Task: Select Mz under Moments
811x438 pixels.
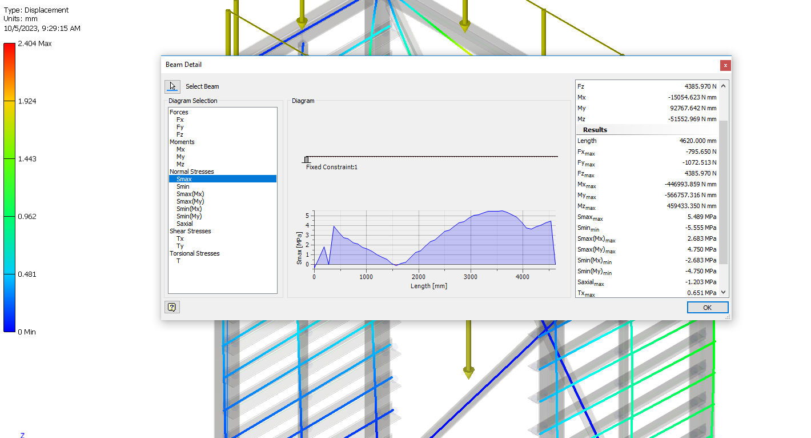Action: click(x=180, y=164)
